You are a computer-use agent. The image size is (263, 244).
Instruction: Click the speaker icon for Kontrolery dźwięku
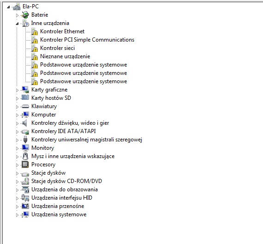tap(24, 123)
